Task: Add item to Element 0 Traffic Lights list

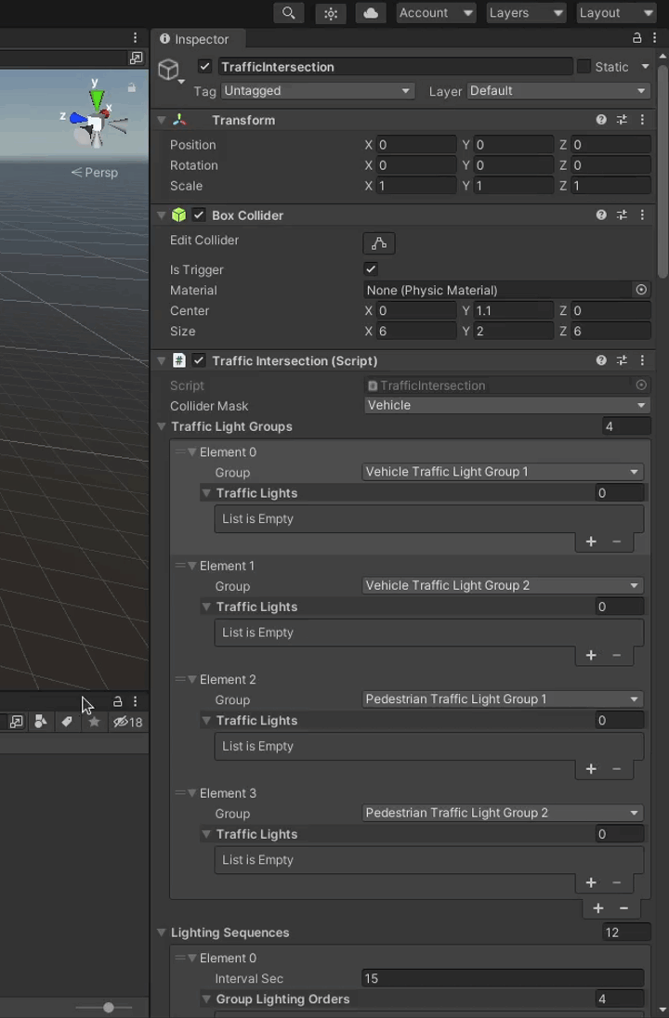Action: [591, 542]
